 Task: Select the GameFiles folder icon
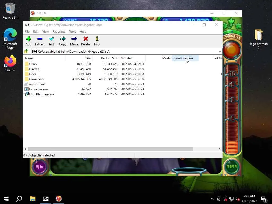click(x=27, y=79)
